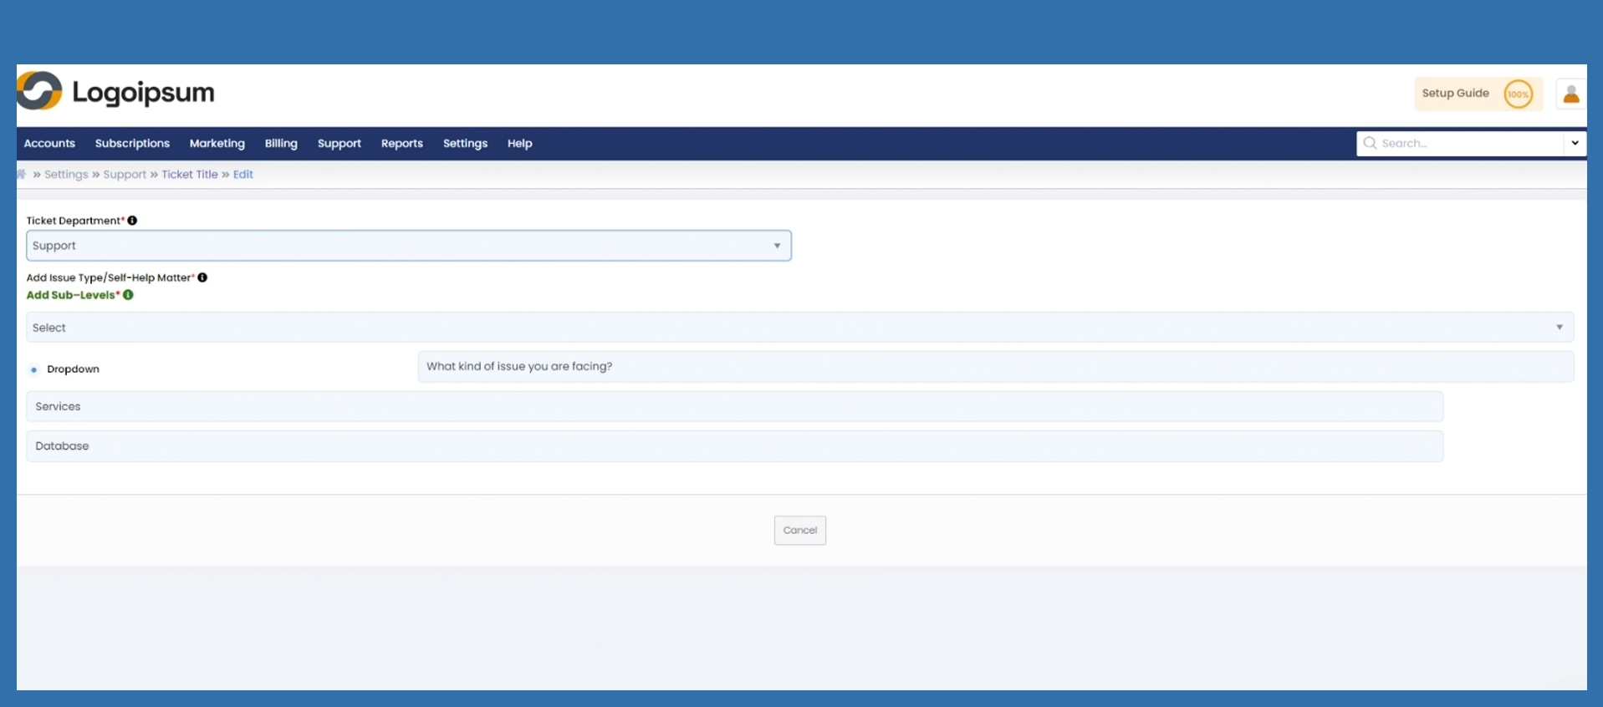Click the 100% setup progress circle
The height and width of the screenshot is (707, 1603).
tap(1518, 94)
